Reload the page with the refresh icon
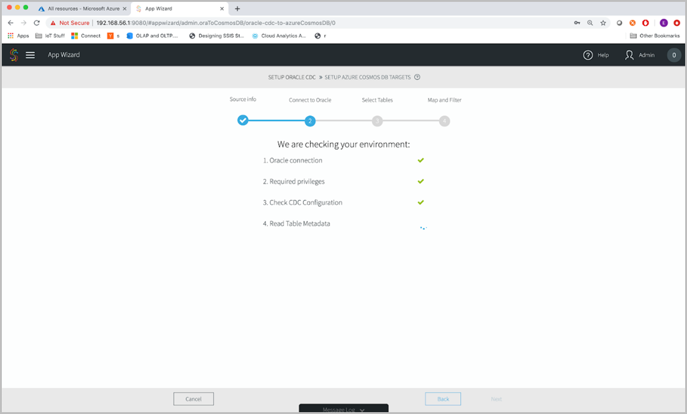The height and width of the screenshot is (414, 687). pos(37,22)
